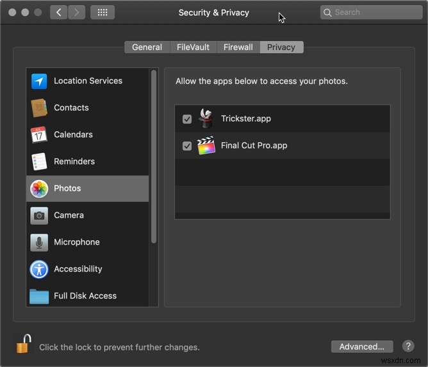The image size is (428, 367).
Task: Select Location Services label
Action: (88, 81)
